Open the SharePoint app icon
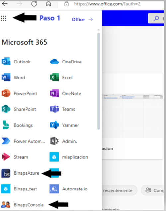The image size is (166, 211). (x=6, y=109)
